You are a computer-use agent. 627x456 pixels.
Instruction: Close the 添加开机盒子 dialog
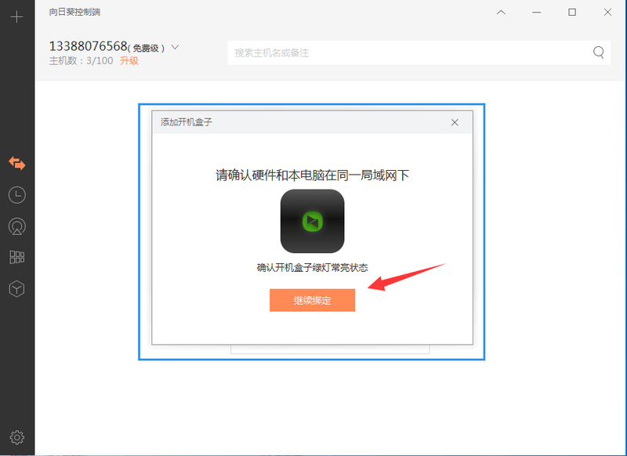[x=455, y=122]
